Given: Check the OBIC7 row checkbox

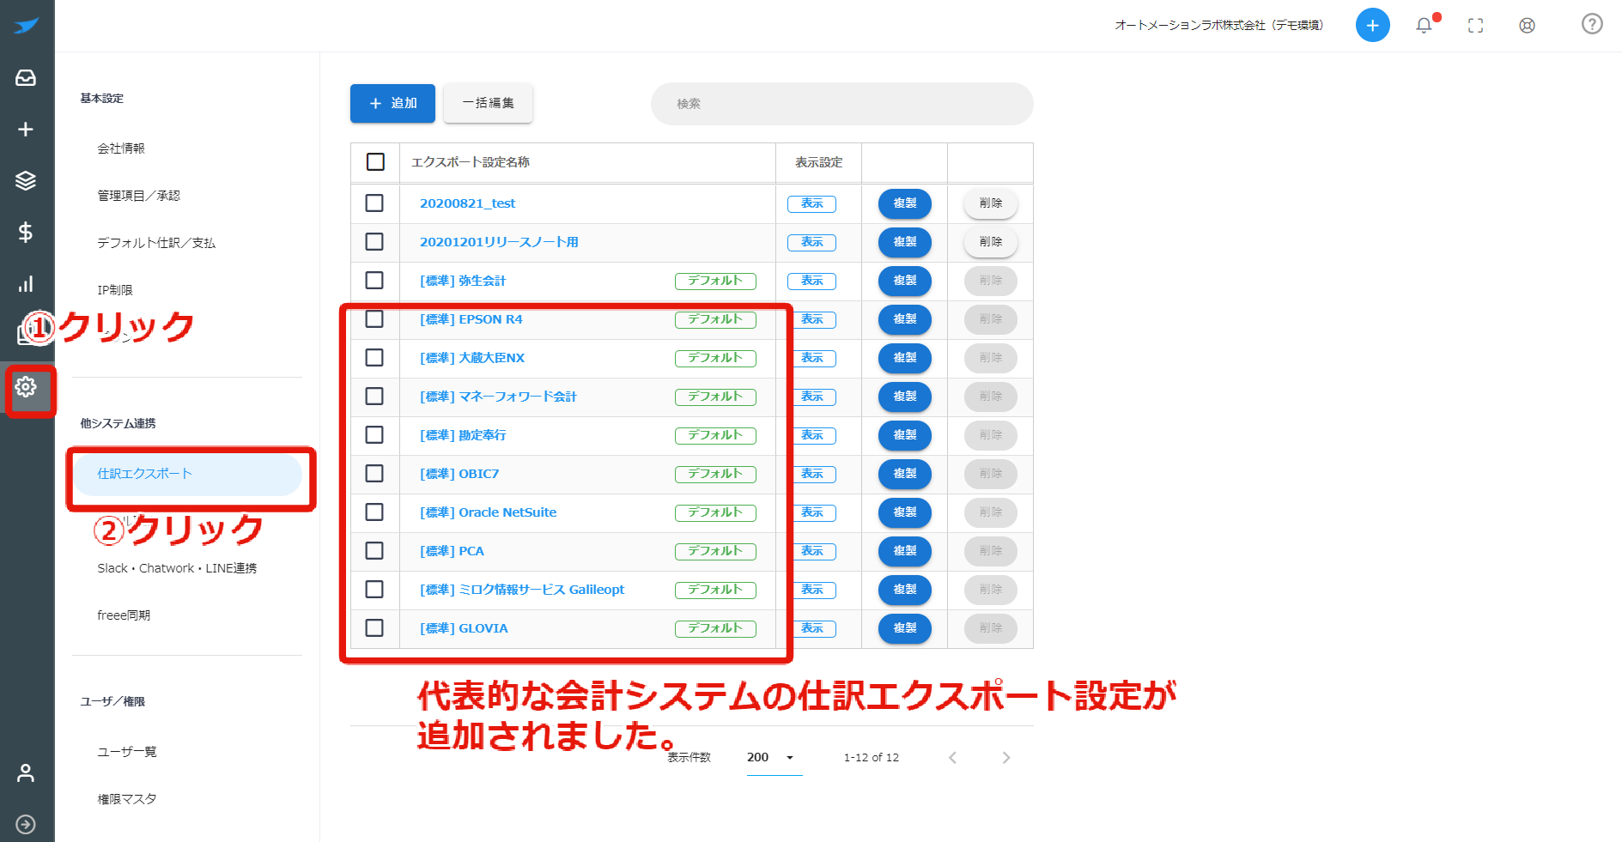Looking at the screenshot, I should 374,474.
